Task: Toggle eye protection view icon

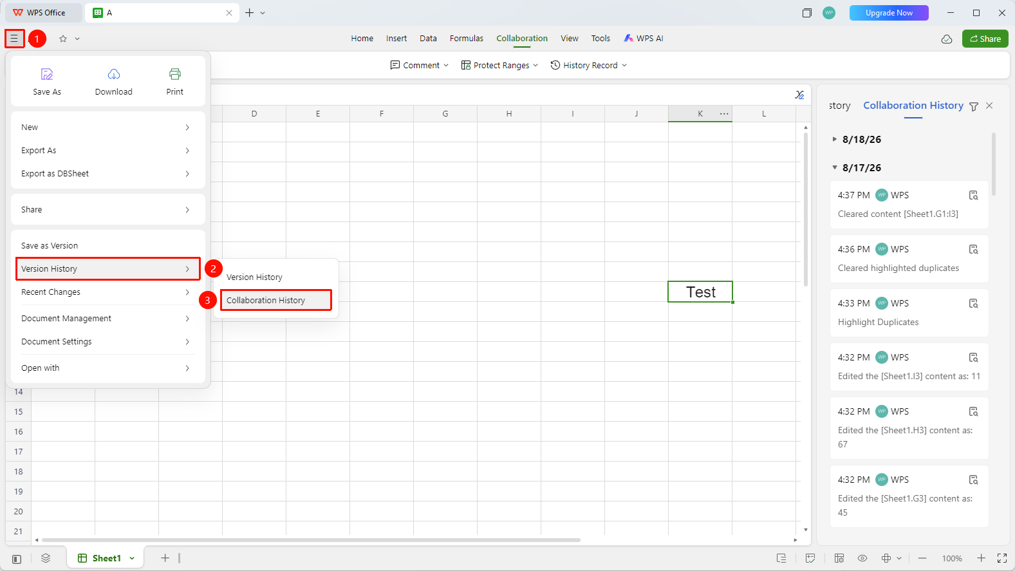Action: [x=862, y=558]
